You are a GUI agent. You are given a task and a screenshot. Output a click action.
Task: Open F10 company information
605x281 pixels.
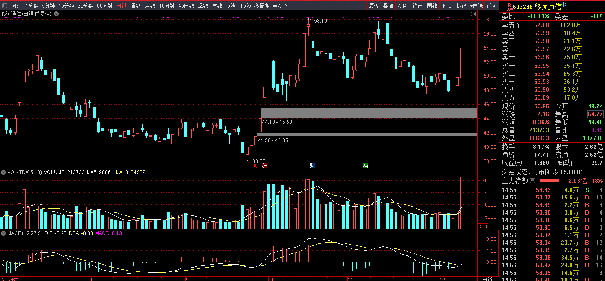click(447, 6)
